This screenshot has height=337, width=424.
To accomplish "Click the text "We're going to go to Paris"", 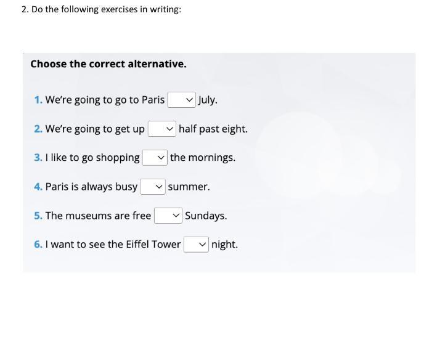I will (x=105, y=100).
